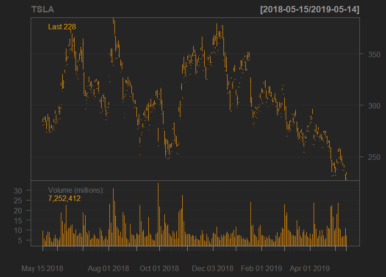The image size is (386, 277).
Task: Select the May 15 2018 date label
Action: (42, 268)
